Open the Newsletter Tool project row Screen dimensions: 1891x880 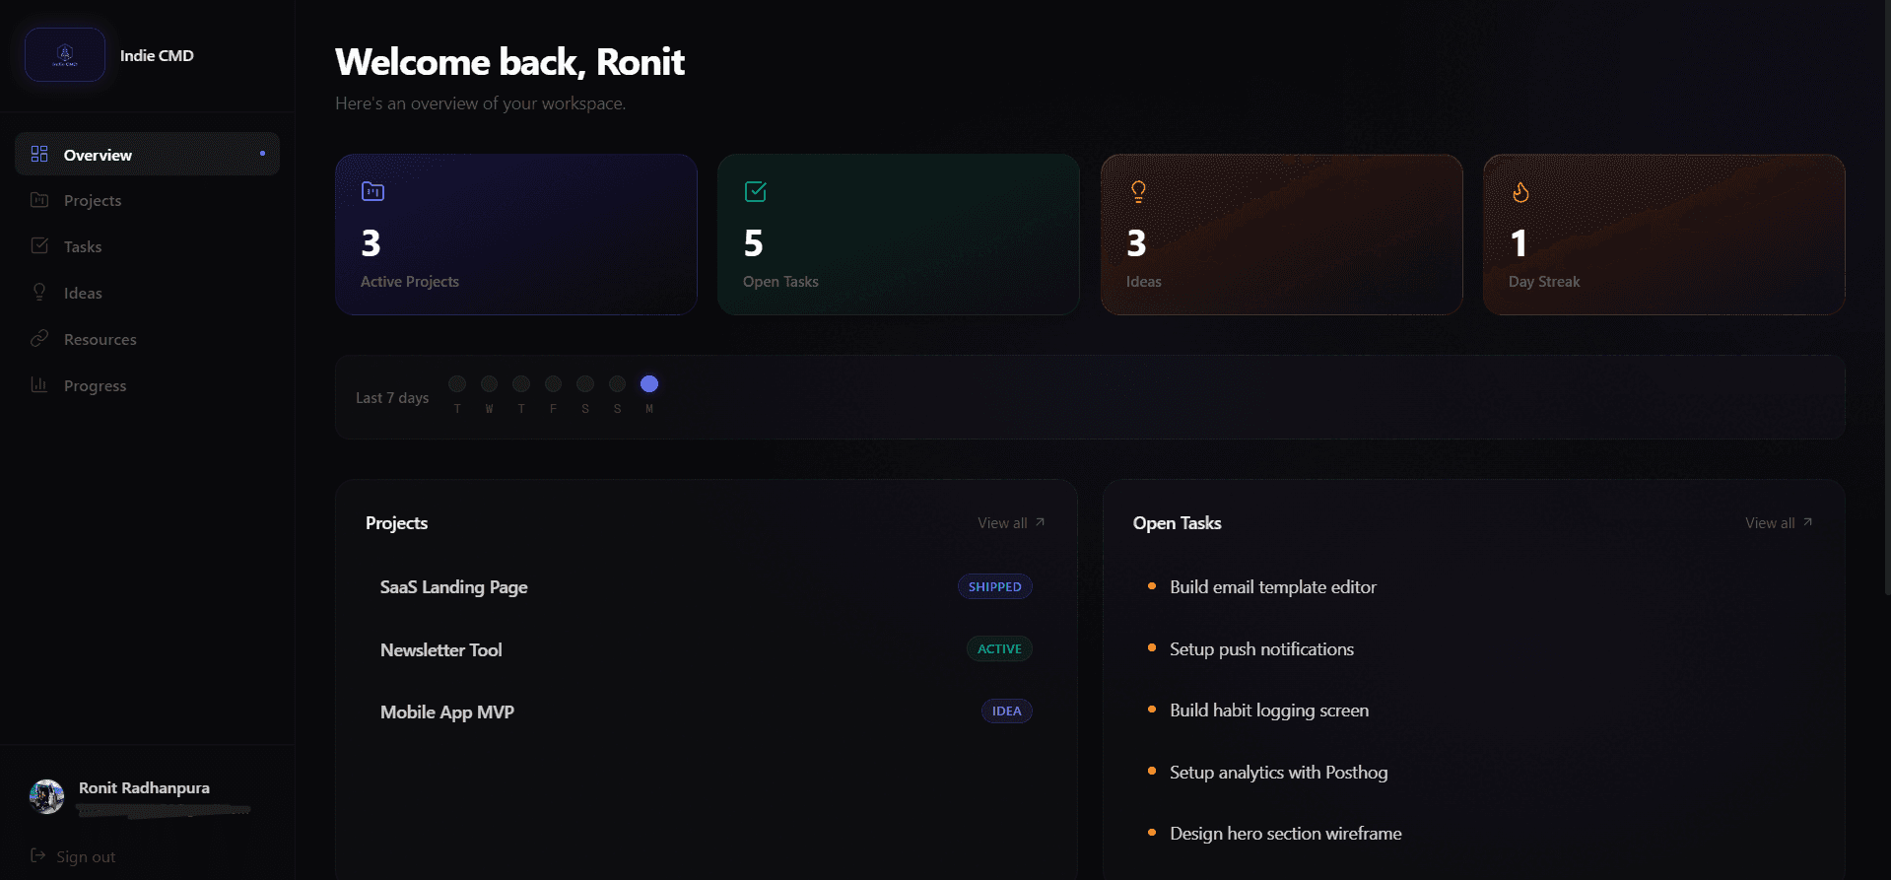point(441,649)
